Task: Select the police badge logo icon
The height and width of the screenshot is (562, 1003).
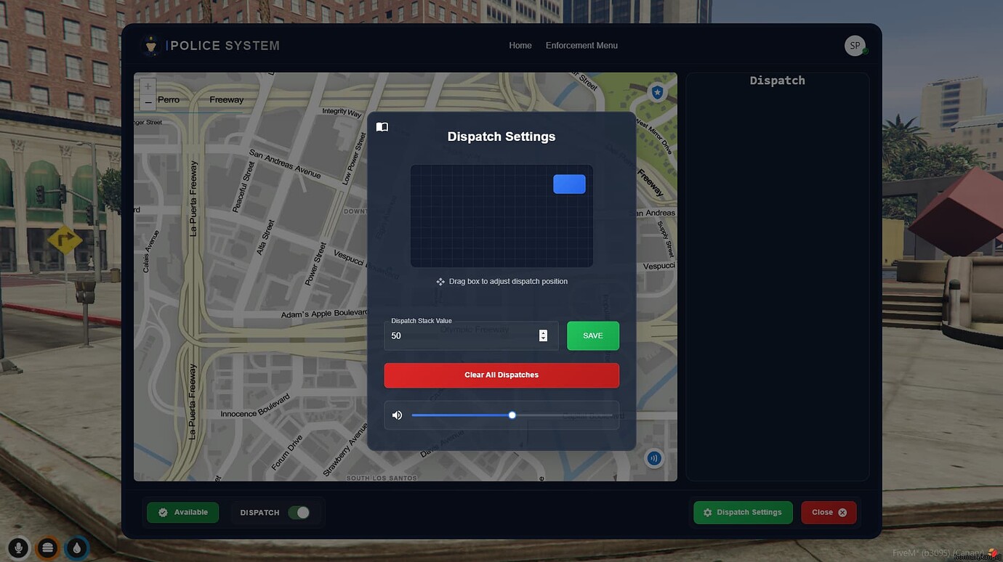Action: [x=150, y=45]
